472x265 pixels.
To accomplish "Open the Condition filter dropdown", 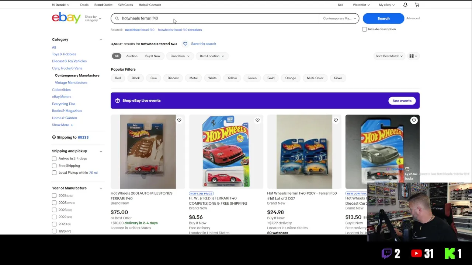I will pyautogui.click(x=180, y=56).
